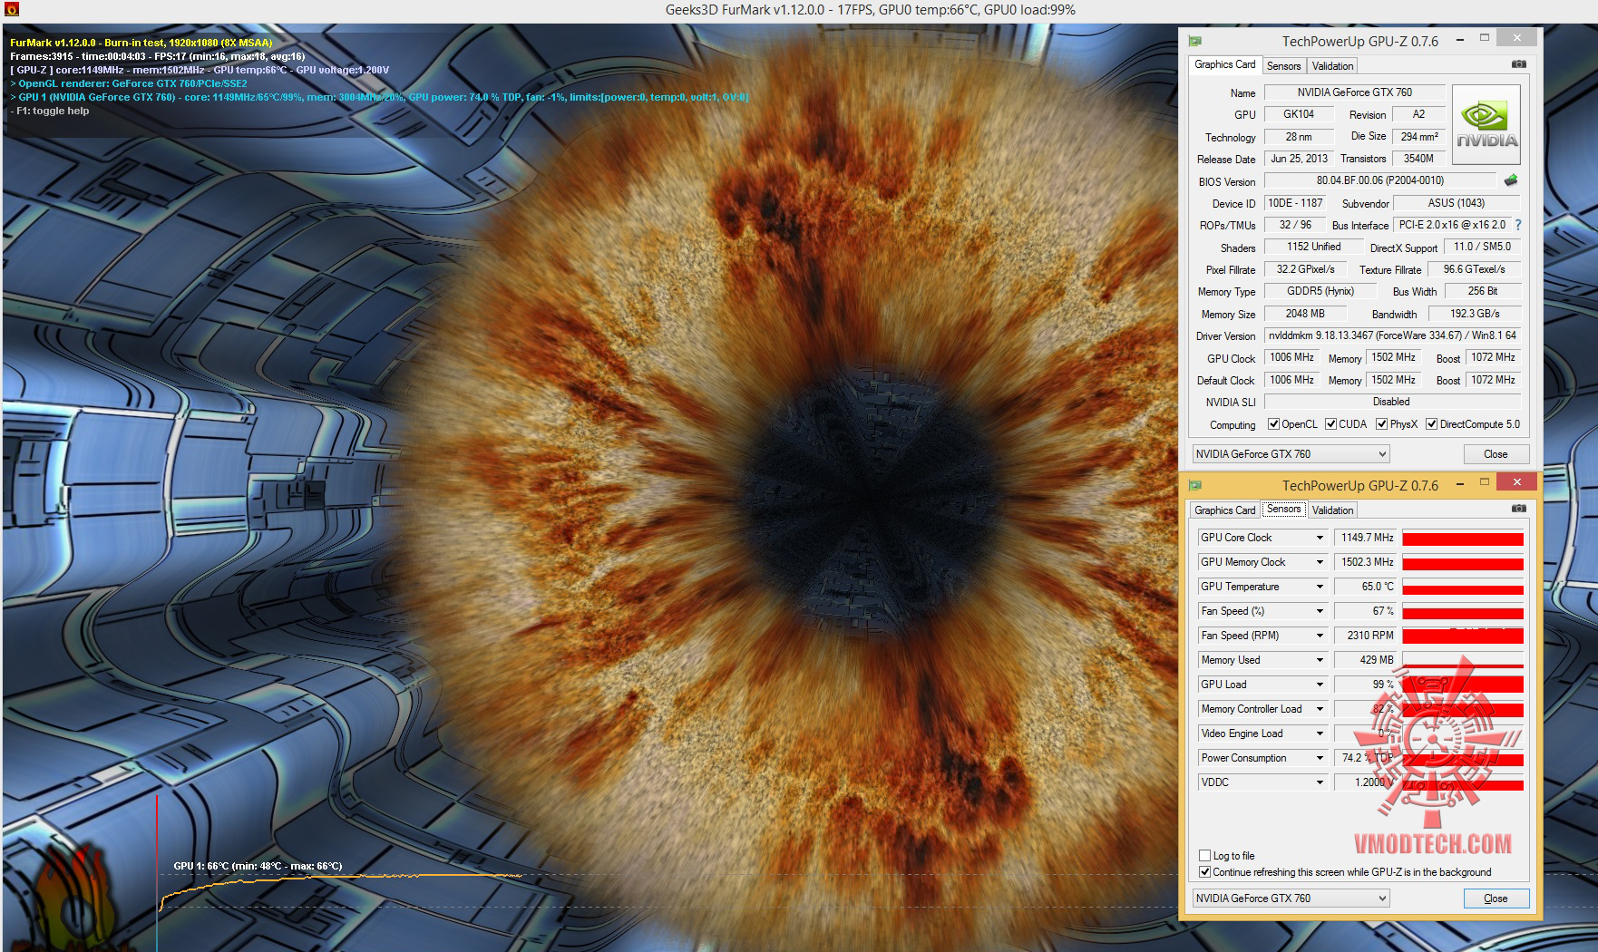Open the GPU Memory Clock sensor dropdown
Screen dimensions: 1598x952
(x=1320, y=562)
